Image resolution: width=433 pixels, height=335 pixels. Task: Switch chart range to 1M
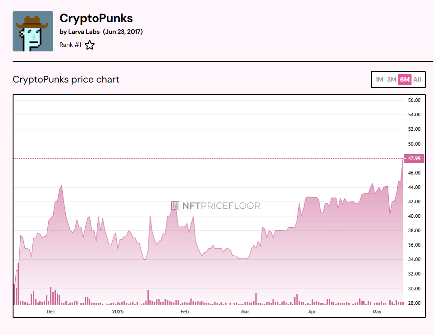(379, 80)
